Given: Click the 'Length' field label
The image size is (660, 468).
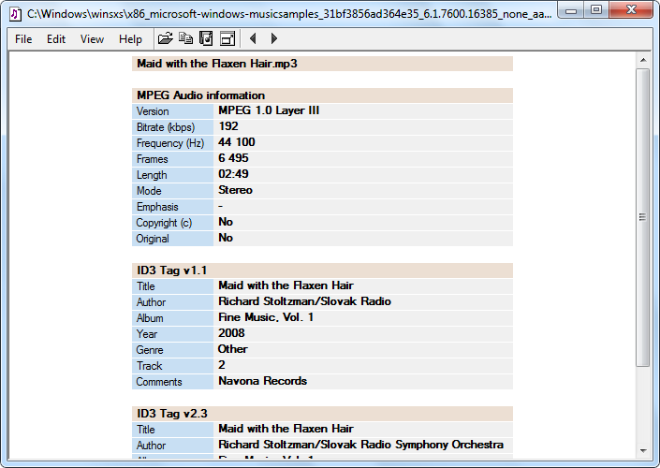Looking at the screenshot, I should 152,175.
